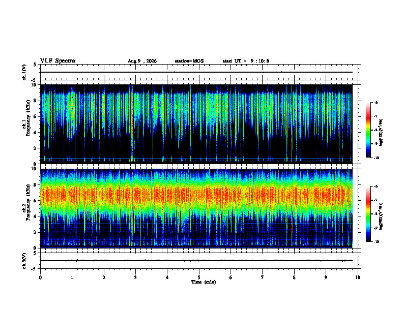Click the ch.1 "Frequency (kHz)" axis label
The height and width of the screenshot is (311, 403).
(x=28, y=118)
